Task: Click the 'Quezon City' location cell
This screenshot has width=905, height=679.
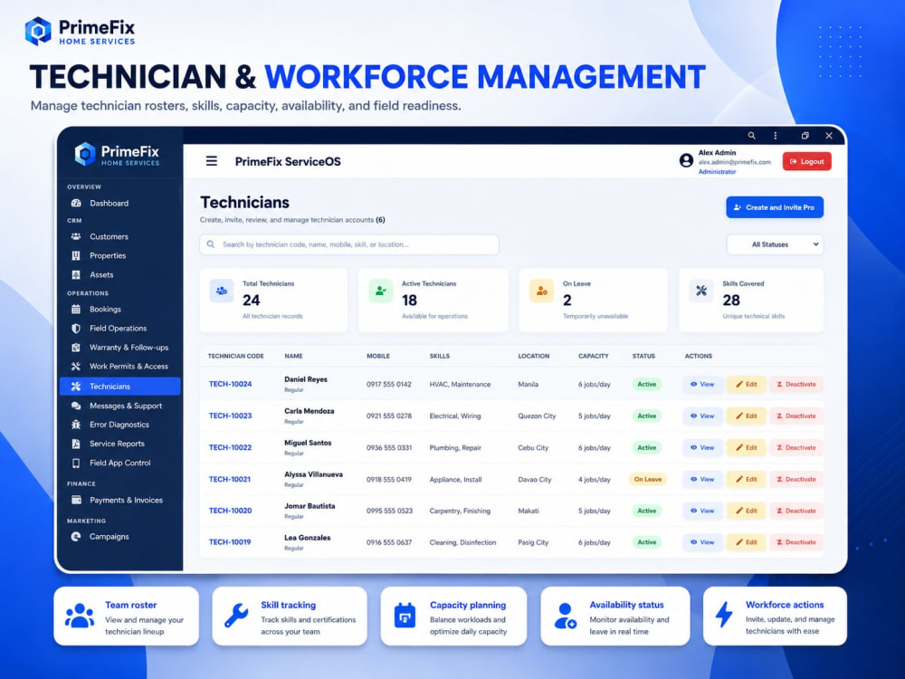Action: (x=536, y=416)
